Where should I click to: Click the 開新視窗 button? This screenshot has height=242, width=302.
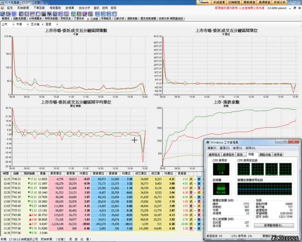pyautogui.click(x=249, y=2)
